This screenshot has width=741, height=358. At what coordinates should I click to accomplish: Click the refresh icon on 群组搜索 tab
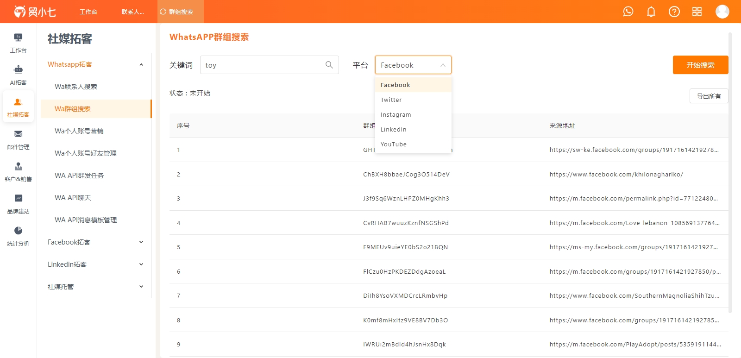point(163,12)
